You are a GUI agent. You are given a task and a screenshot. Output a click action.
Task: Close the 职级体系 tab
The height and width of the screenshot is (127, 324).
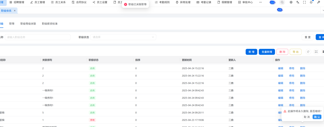click(15, 11)
